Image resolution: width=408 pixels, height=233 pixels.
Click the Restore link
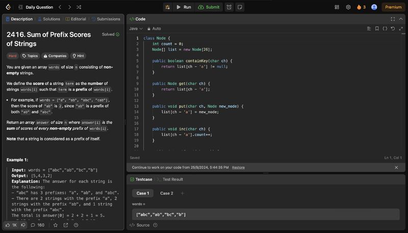(x=238, y=167)
